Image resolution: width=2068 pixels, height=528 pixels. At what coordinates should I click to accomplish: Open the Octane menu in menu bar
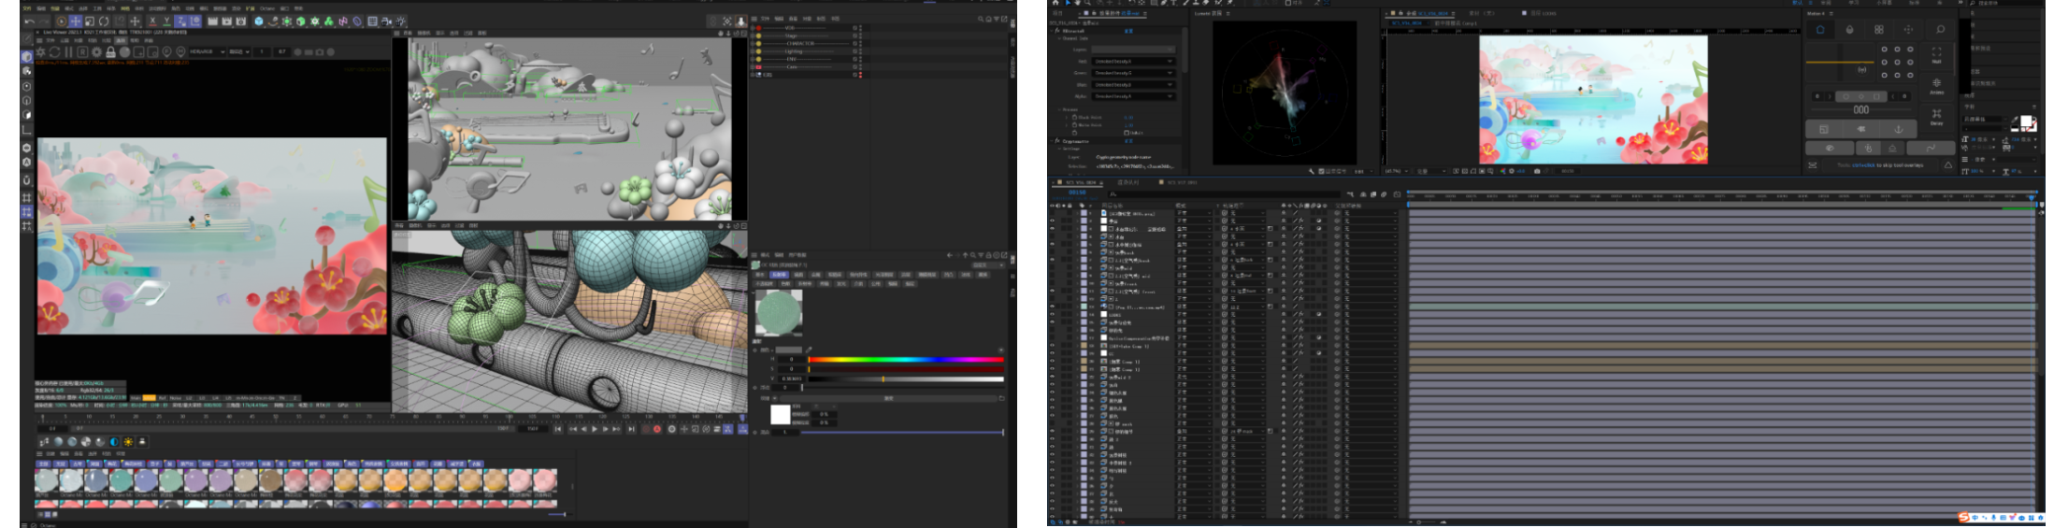coord(267,8)
